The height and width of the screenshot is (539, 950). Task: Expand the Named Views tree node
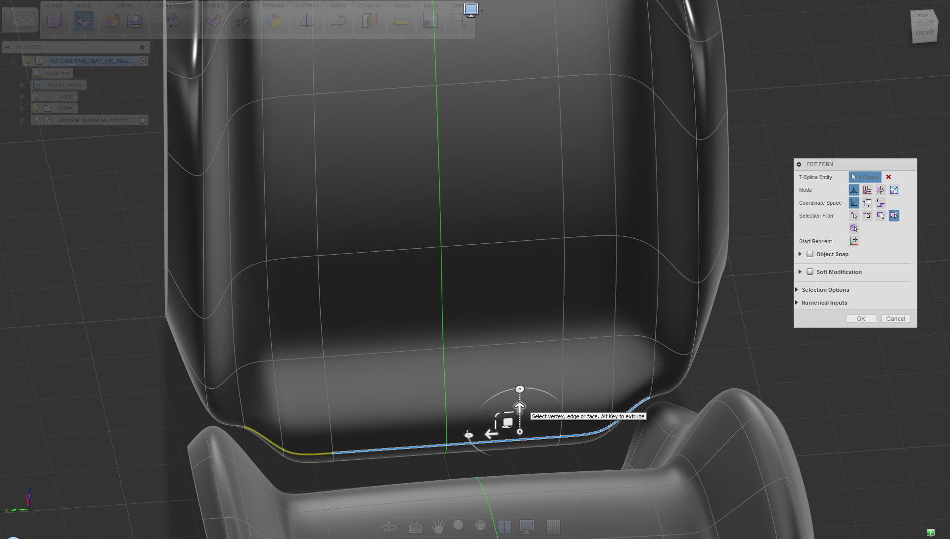point(22,85)
